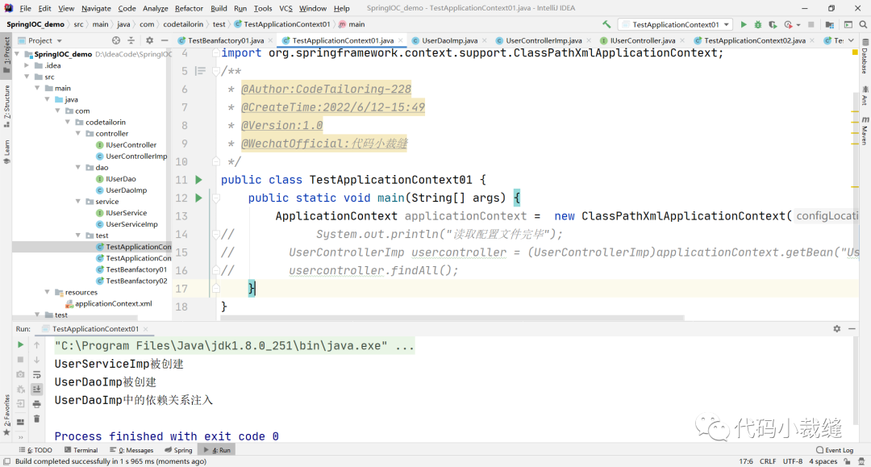Image resolution: width=871 pixels, height=467 pixels.
Task: Open Run panel settings gear
Action: point(836,329)
